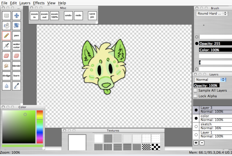232x156 pixels.
Task: Click the rainbow hue slider strip
Action: pyautogui.click(x=40, y=126)
